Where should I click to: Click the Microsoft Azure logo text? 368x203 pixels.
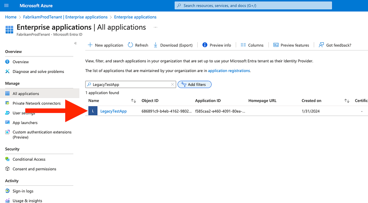point(36,6)
